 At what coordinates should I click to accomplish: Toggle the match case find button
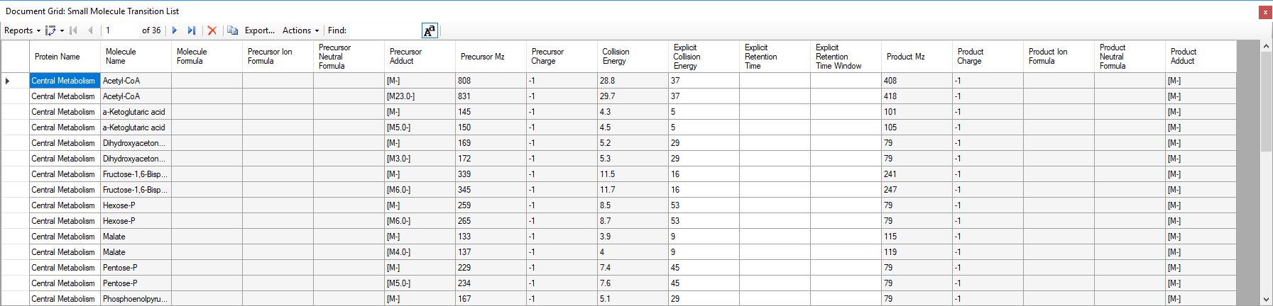pos(430,30)
